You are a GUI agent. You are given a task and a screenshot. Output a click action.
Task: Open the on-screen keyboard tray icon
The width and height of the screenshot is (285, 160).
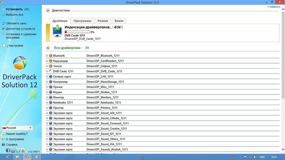coord(233,157)
